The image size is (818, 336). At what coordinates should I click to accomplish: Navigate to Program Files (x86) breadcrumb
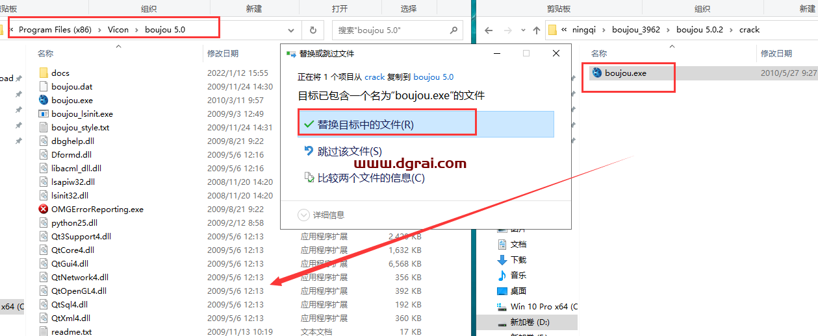[x=56, y=30]
